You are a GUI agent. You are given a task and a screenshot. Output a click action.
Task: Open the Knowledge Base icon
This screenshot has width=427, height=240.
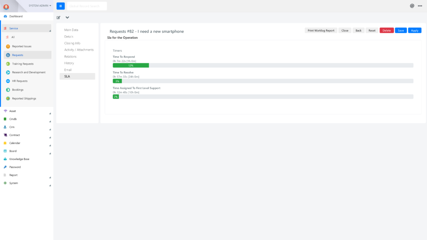coord(5,159)
